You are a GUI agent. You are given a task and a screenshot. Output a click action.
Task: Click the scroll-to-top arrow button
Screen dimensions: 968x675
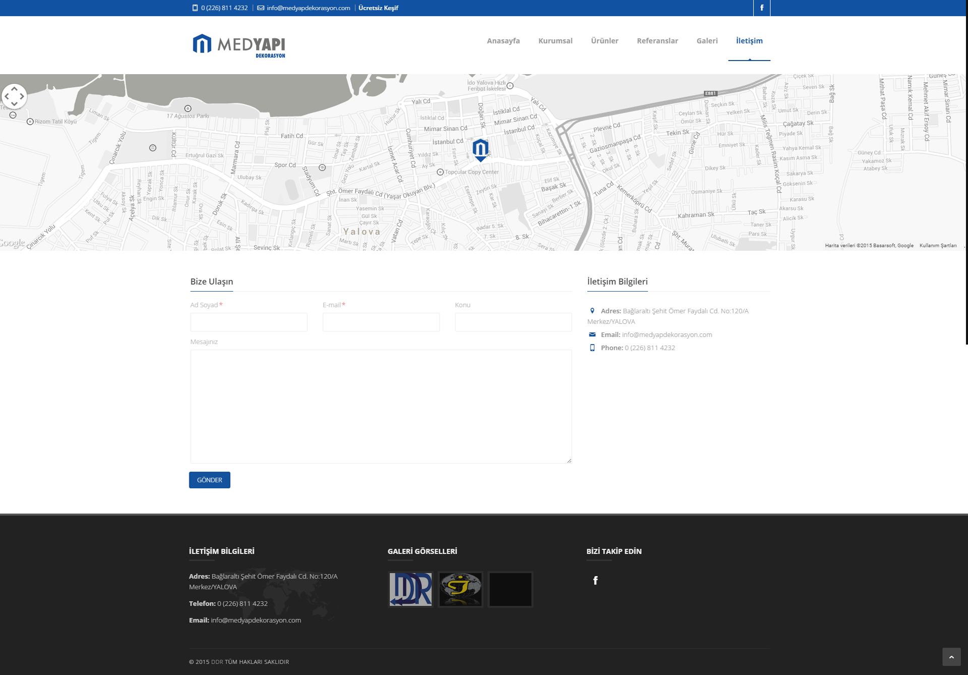[x=951, y=657]
